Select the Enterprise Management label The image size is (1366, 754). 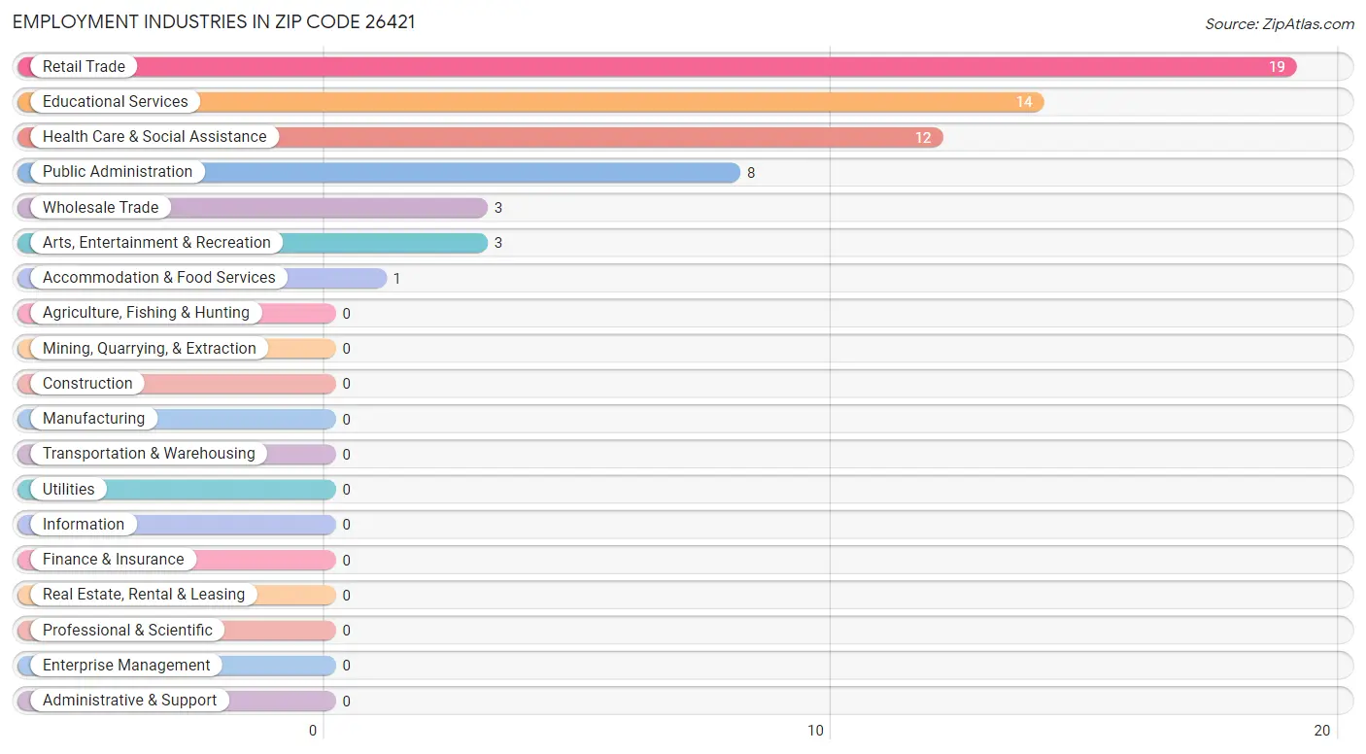pyautogui.click(x=126, y=665)
